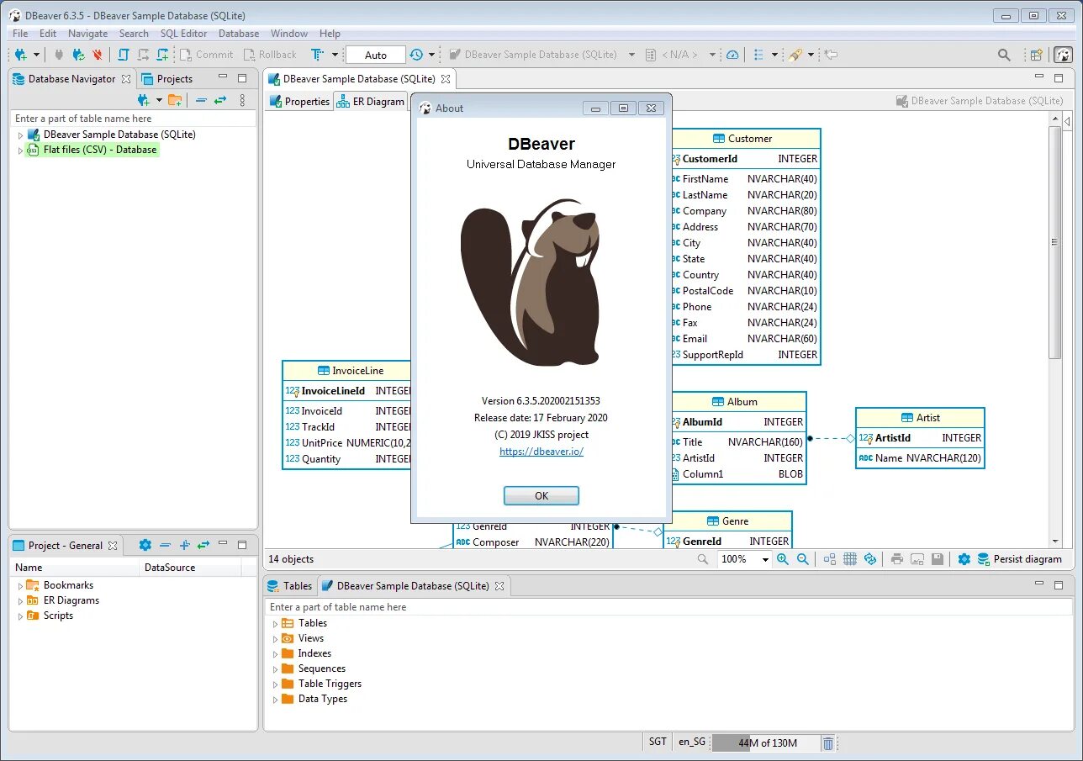
Task: Click the trash garbage collector icon
Action: [828, 743]
